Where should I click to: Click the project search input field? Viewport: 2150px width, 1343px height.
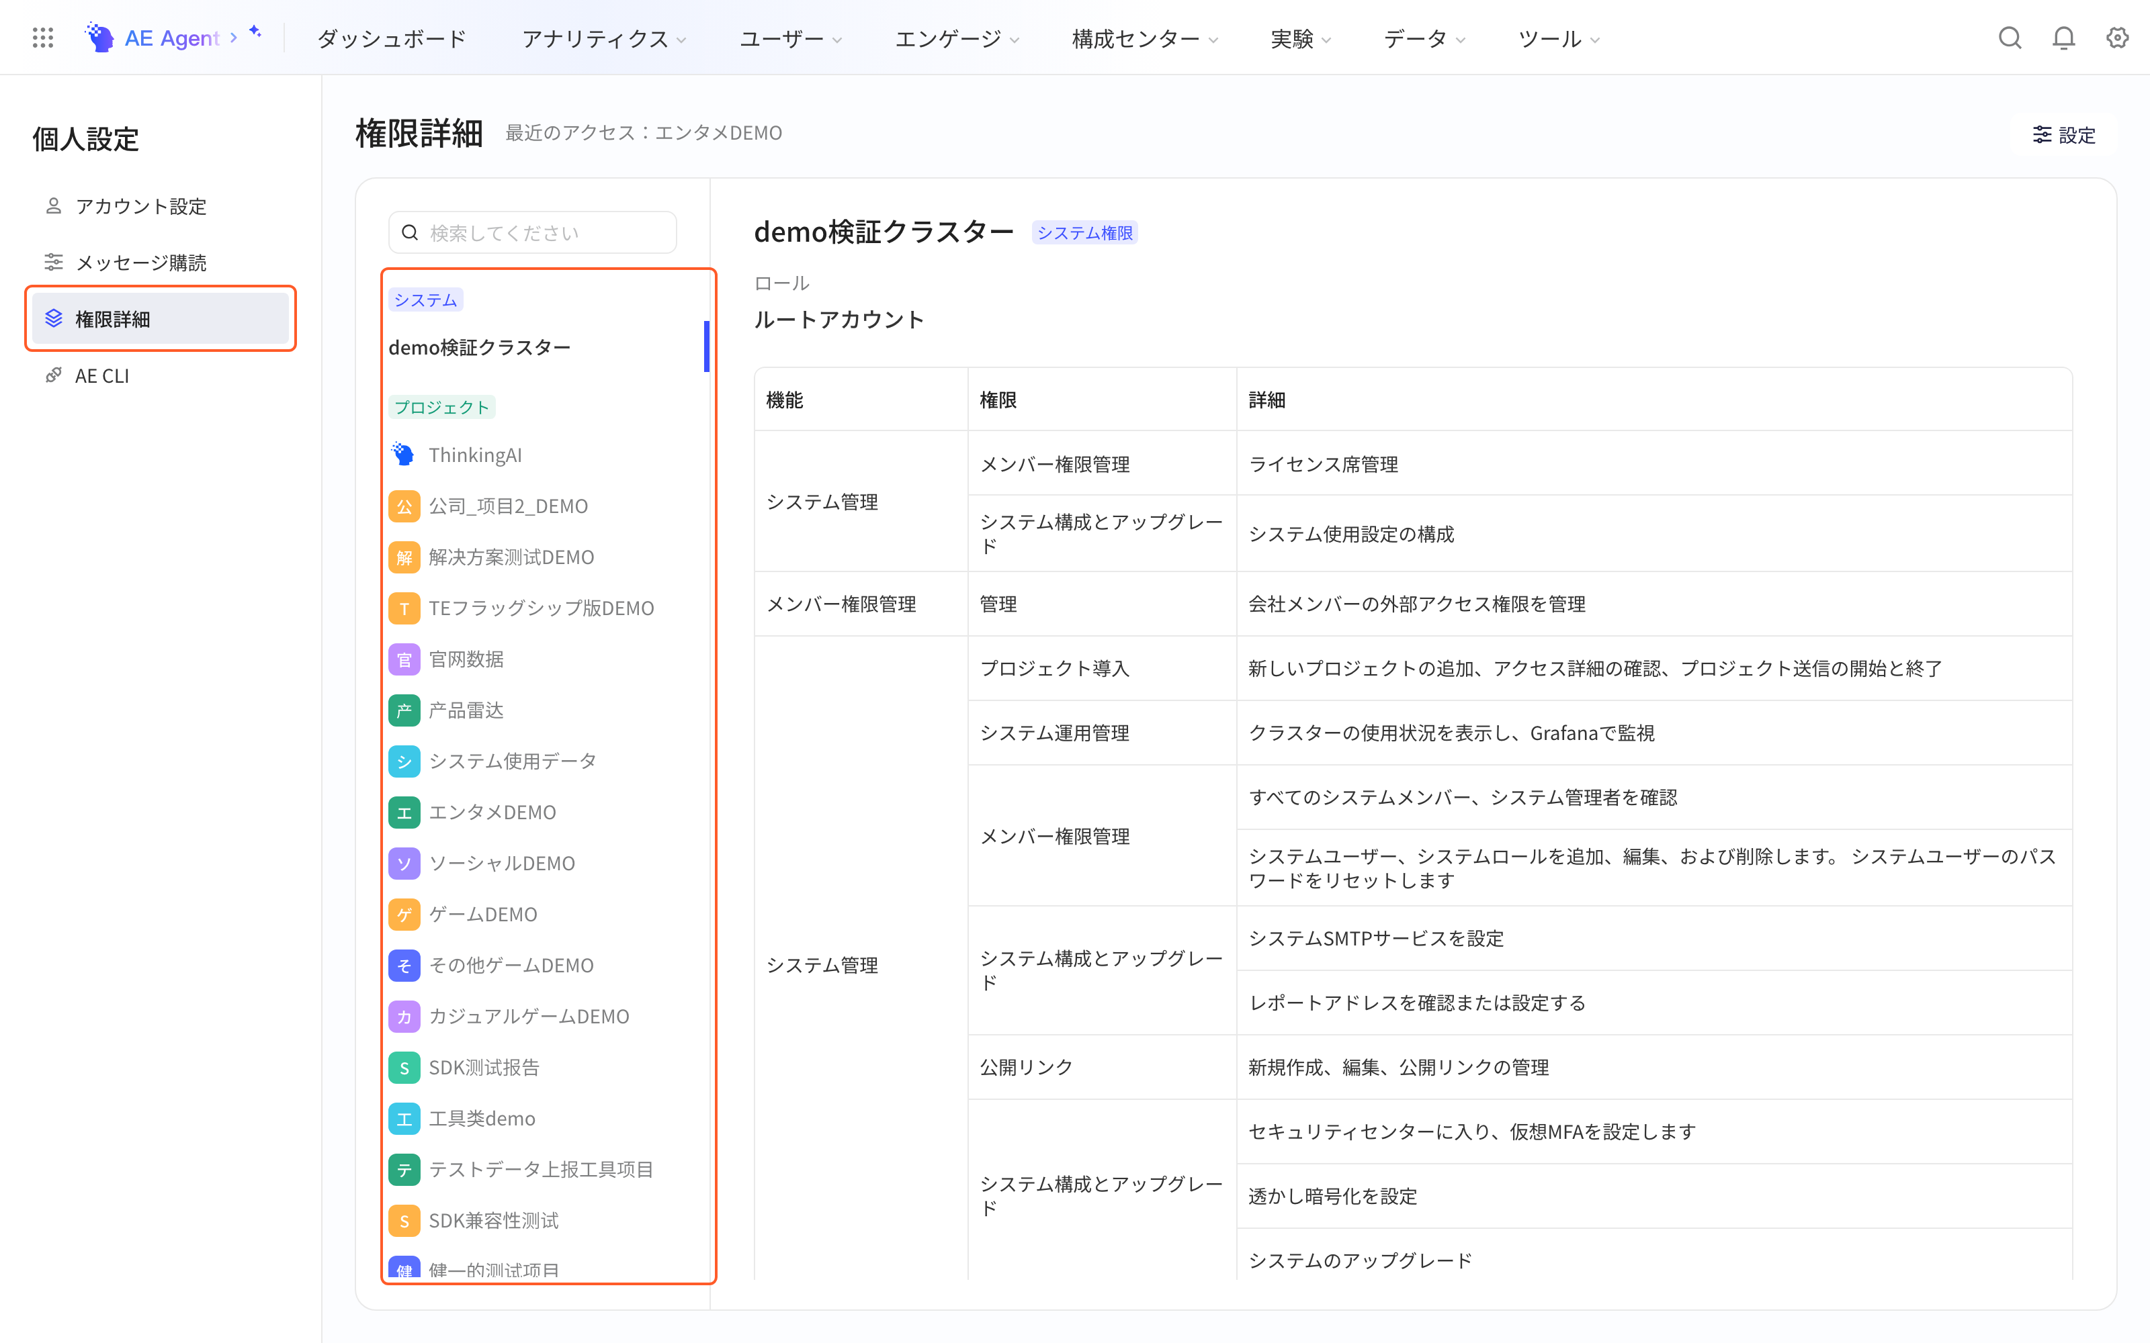pos(532,233)
